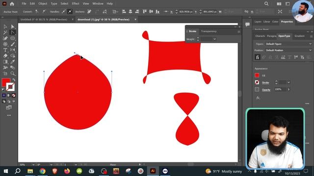Show handles for multiple selected anchors
Viewport: 314px width, 176px height.
click(x=63, y=12)
